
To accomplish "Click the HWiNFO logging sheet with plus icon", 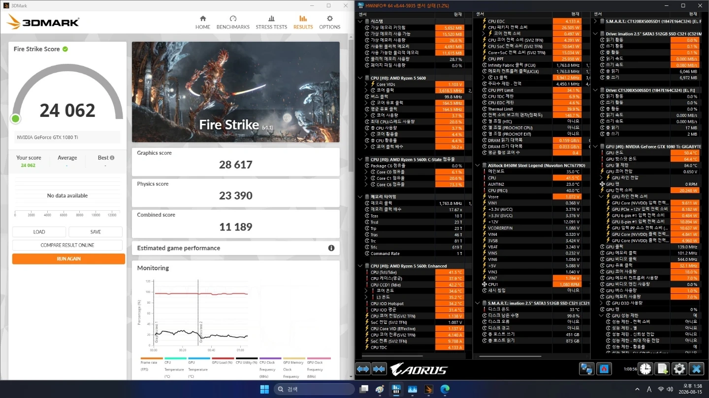I will pos(663,369).
